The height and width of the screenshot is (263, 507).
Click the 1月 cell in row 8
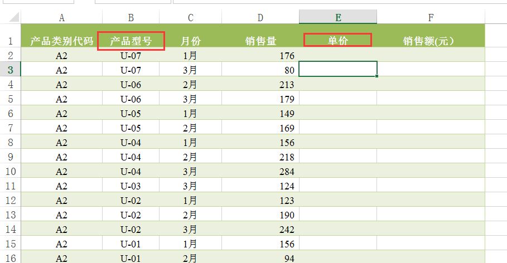point(190,143)
